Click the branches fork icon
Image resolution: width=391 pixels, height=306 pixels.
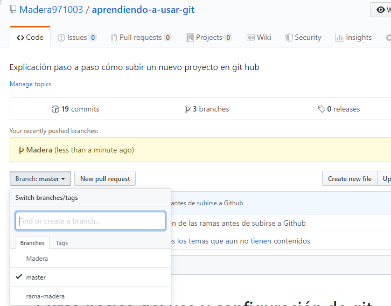187,109
